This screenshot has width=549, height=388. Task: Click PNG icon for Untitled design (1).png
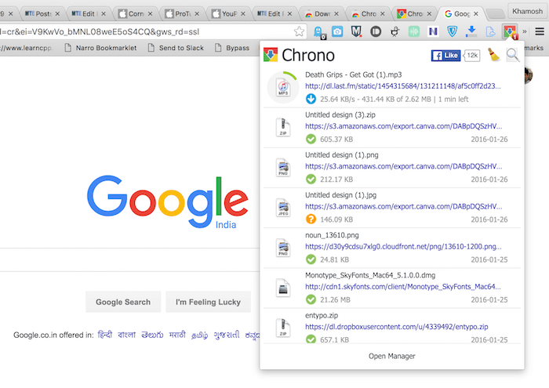pyautogui.click(x=283, y=167)
